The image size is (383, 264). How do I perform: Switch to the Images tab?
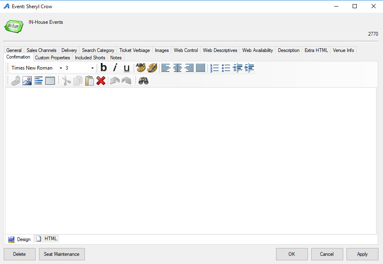coord(162,50)
